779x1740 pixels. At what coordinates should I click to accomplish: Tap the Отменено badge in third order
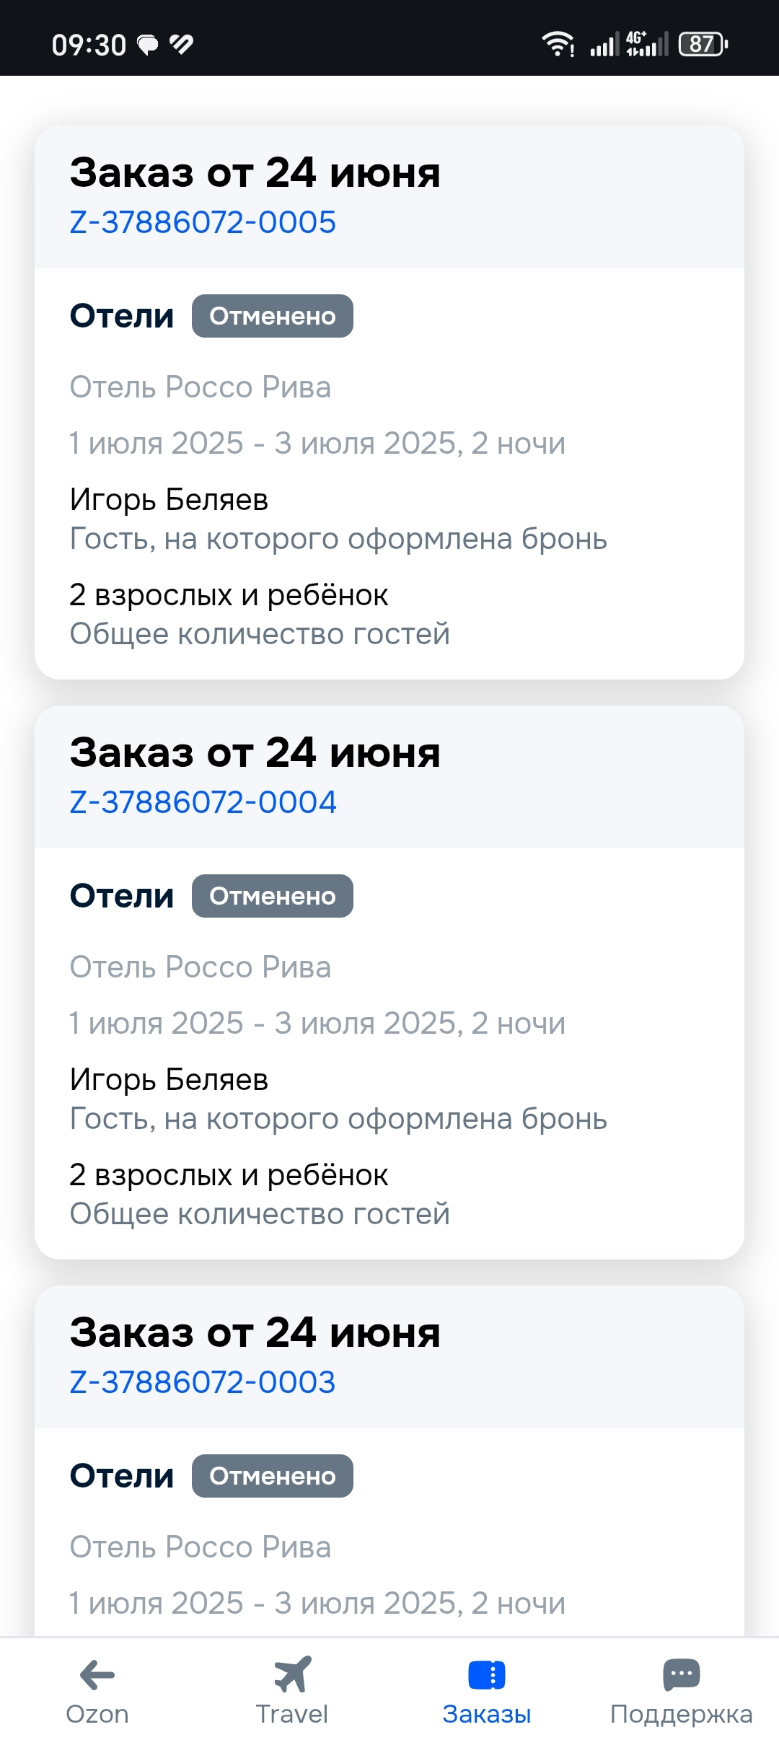(x=273, y=1476)
